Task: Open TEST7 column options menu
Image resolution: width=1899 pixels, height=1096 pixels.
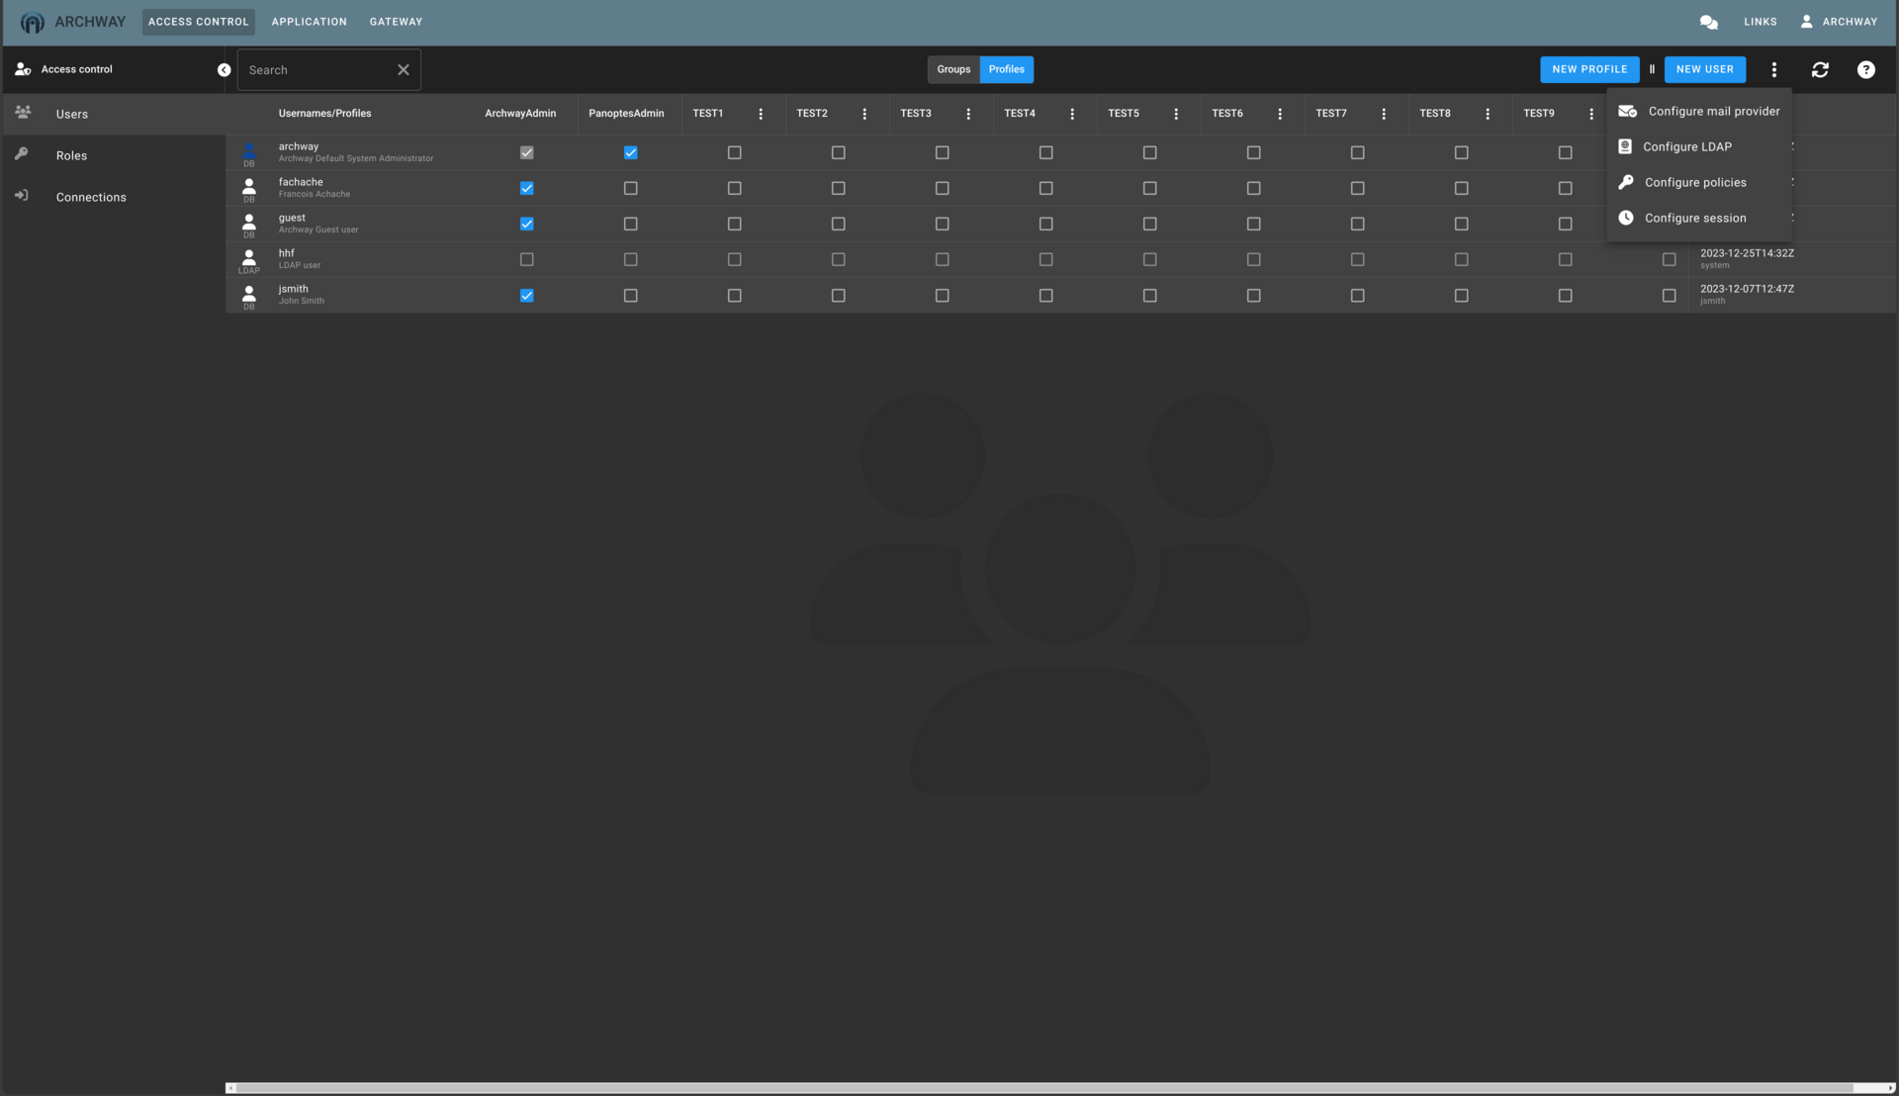Action: [x=1383, y=114]
